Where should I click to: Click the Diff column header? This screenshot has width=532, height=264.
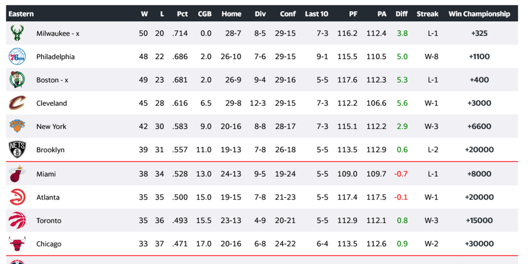402,14
